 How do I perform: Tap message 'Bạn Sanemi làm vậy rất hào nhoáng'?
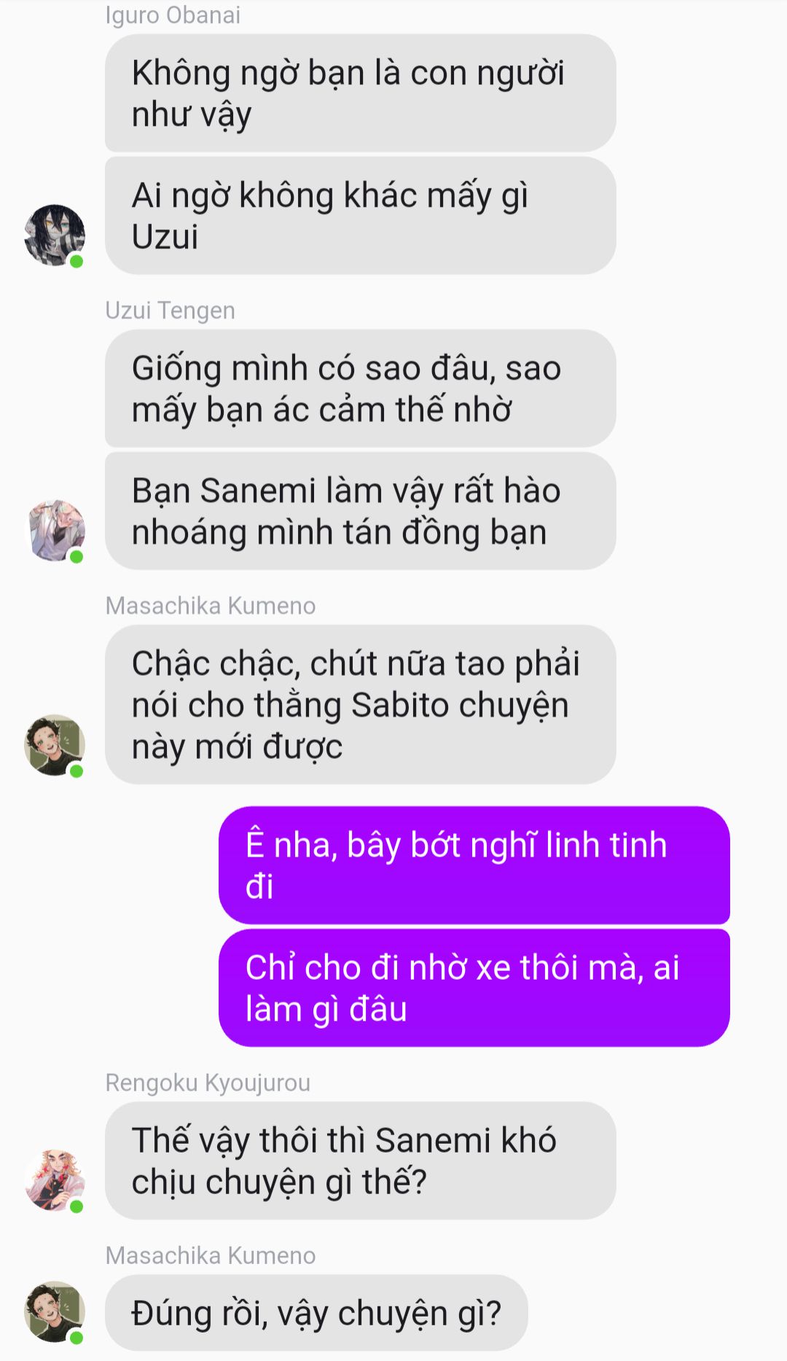coord(360,511)
